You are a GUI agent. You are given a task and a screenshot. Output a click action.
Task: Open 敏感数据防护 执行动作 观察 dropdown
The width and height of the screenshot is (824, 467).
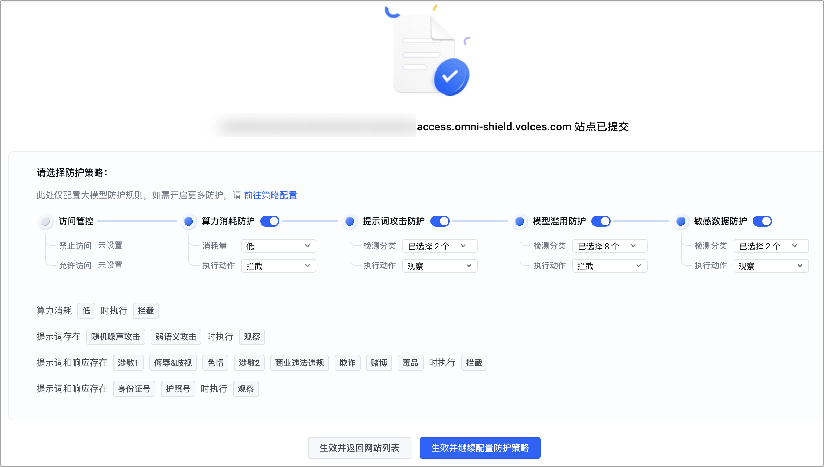[771, 266]
